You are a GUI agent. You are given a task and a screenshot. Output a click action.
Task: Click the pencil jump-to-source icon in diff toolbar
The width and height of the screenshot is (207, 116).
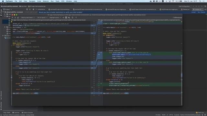18,17
